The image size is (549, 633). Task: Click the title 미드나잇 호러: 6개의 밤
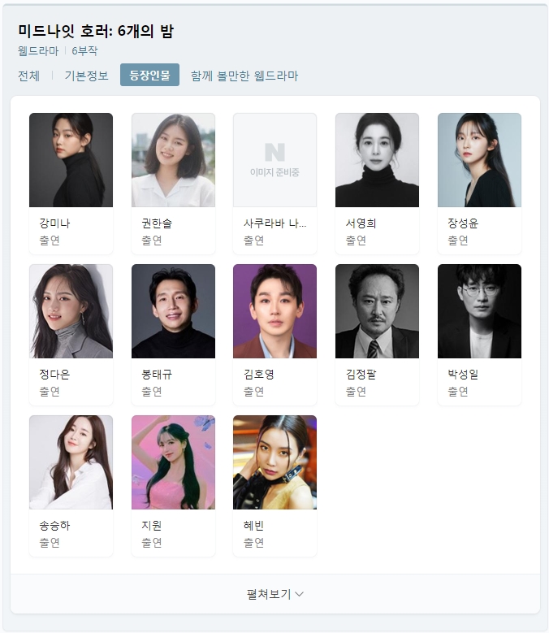point(96,31)
